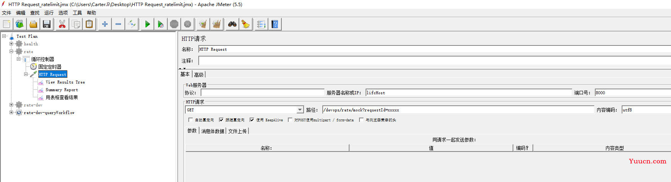The width and height of the screenshot is (671, 182).
Task: Open the 工具 menu
Action: 77,13
